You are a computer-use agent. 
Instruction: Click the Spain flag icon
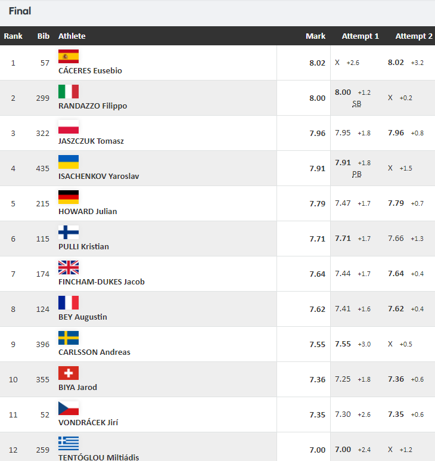coord(69,57)
